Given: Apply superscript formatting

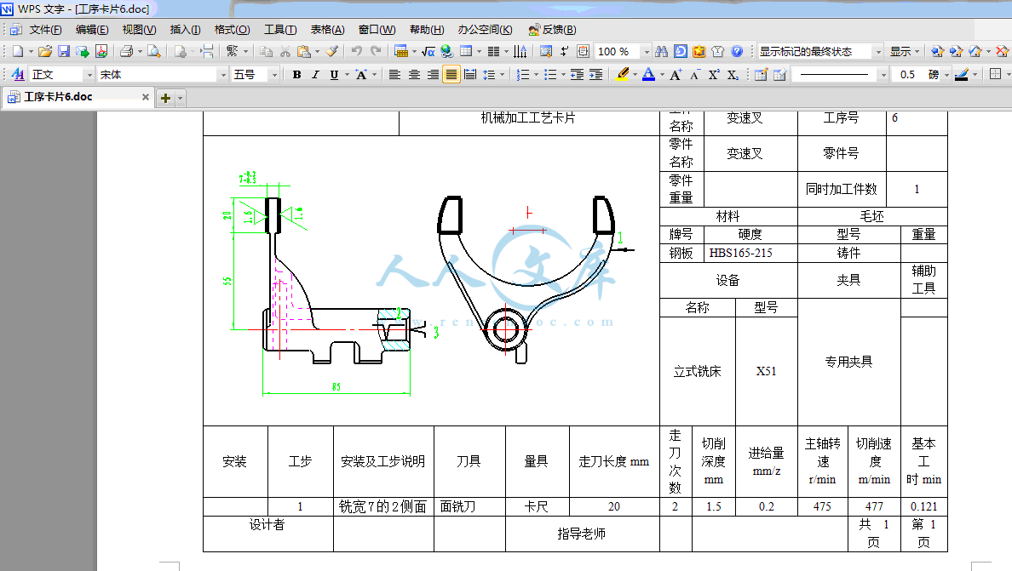Looking at the screenshot, I should click(x=714, y=75).
